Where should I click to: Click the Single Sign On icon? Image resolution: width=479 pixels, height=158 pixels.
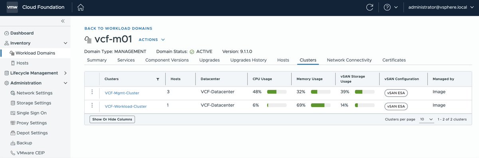point(13,113)
